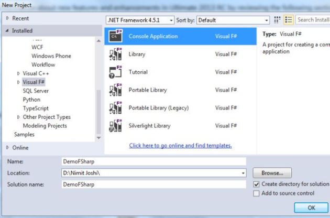This screenshot has height=218, width=330.
Task: Click the Solution name input field
Action: tap(154, 184)
